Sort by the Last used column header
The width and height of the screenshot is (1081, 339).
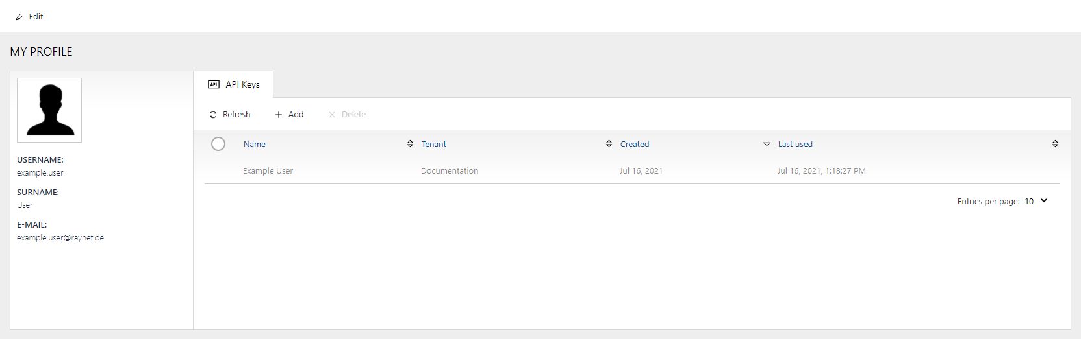click(795, 145)
